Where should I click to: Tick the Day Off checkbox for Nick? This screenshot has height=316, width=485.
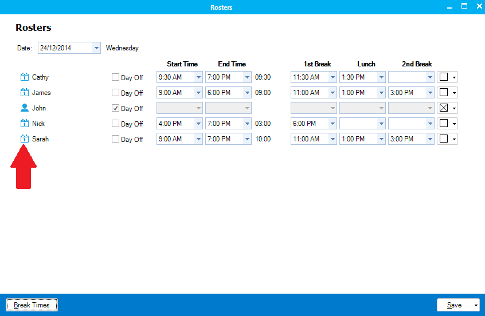coord(116,124)
